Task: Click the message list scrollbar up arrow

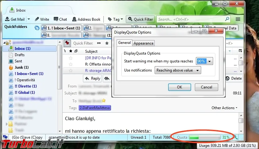Action: tap(241, 58)
